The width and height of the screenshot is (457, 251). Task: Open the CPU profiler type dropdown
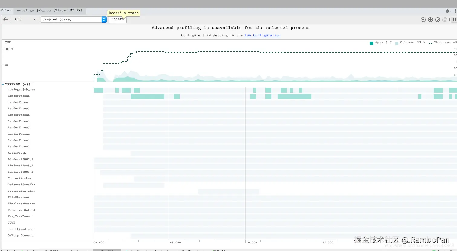25,19
